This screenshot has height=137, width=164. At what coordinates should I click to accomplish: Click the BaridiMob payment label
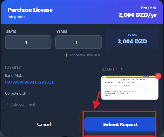coord(15,75)
